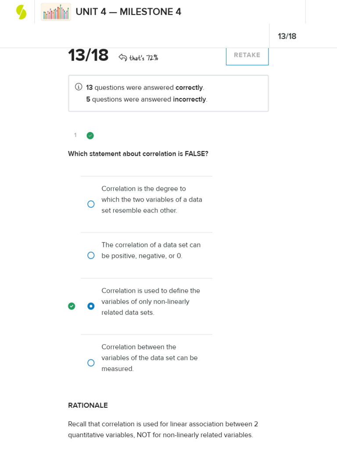Viewport: 337px width, 449px height.
Task: Click the large 13/18 score heading
Action: click(x=88, y=56)
